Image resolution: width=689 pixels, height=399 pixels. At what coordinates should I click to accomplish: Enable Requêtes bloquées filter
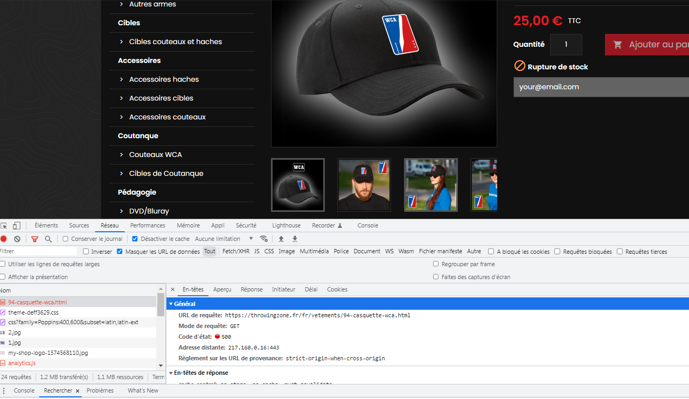click(558, 252)
